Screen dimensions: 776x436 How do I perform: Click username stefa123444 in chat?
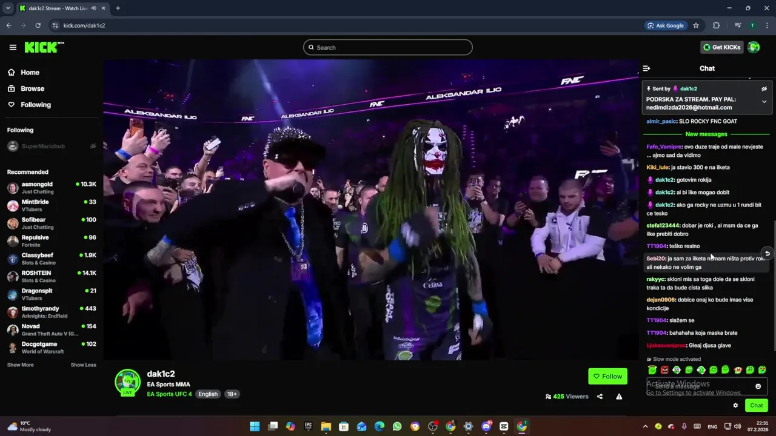tap(663, 225)
